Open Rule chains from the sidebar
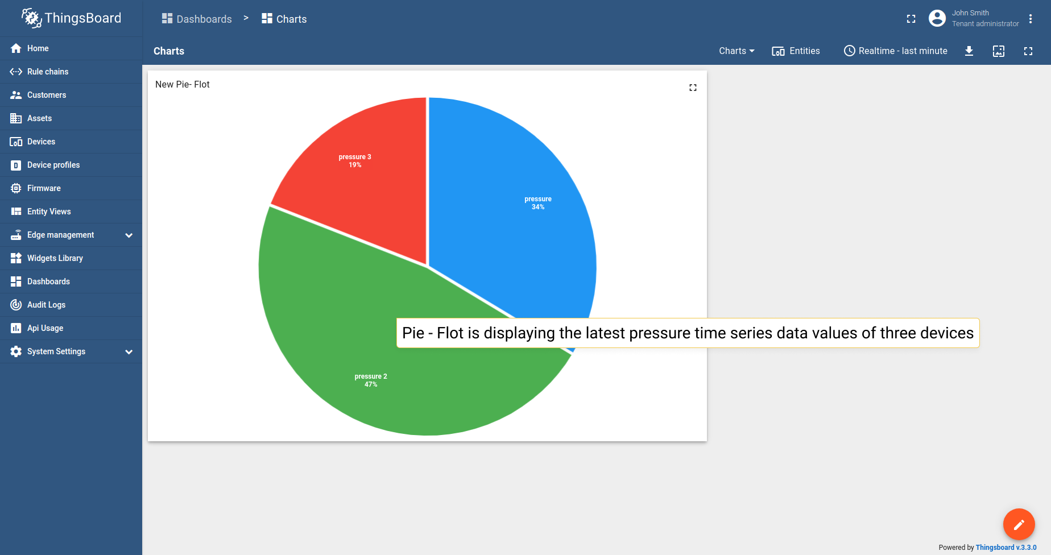The height and width of the screenshot is (555, 1051). pyautogui.click(x=48, y=72)
